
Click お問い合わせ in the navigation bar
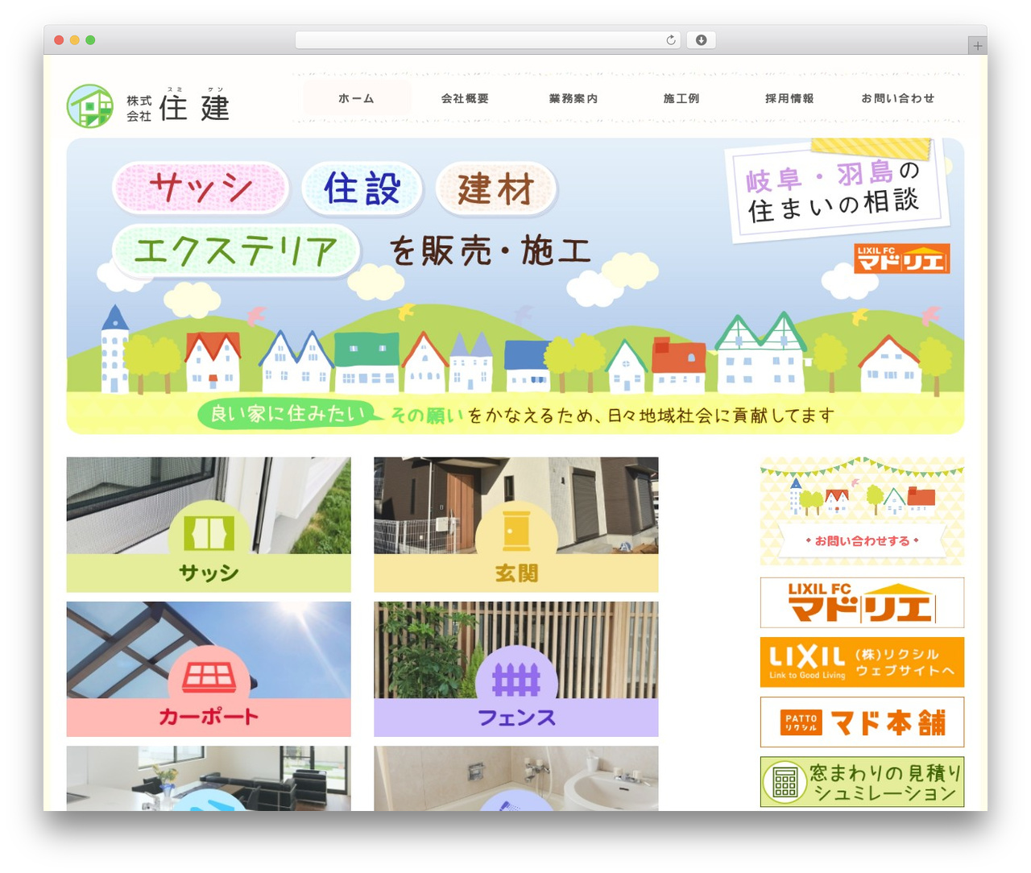tap(898, 98)
